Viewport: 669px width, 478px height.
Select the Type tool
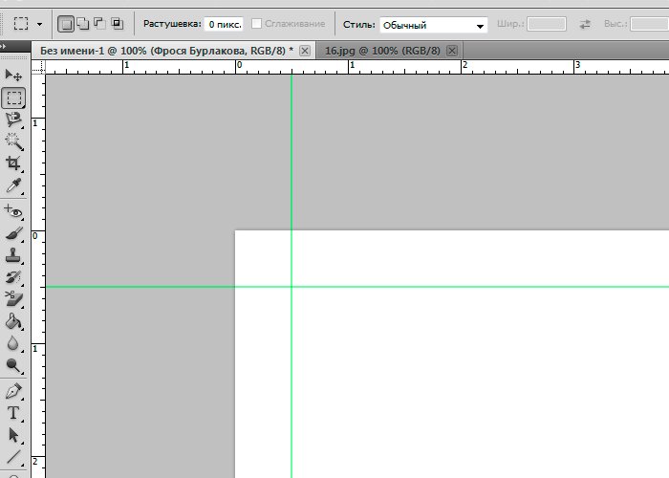[x=13, y=413]
